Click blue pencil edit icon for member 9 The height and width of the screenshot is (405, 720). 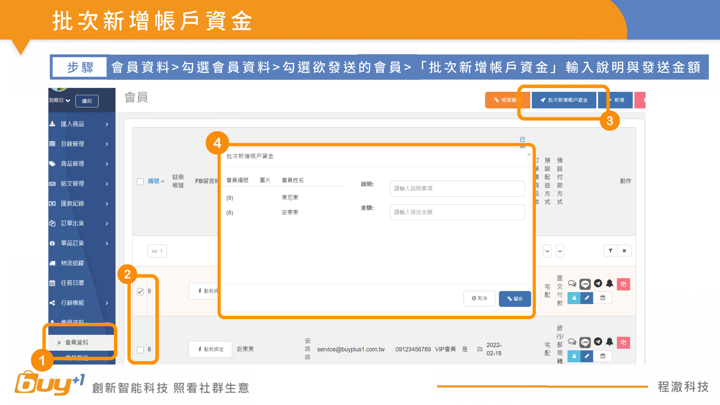(x=587, y=298)
